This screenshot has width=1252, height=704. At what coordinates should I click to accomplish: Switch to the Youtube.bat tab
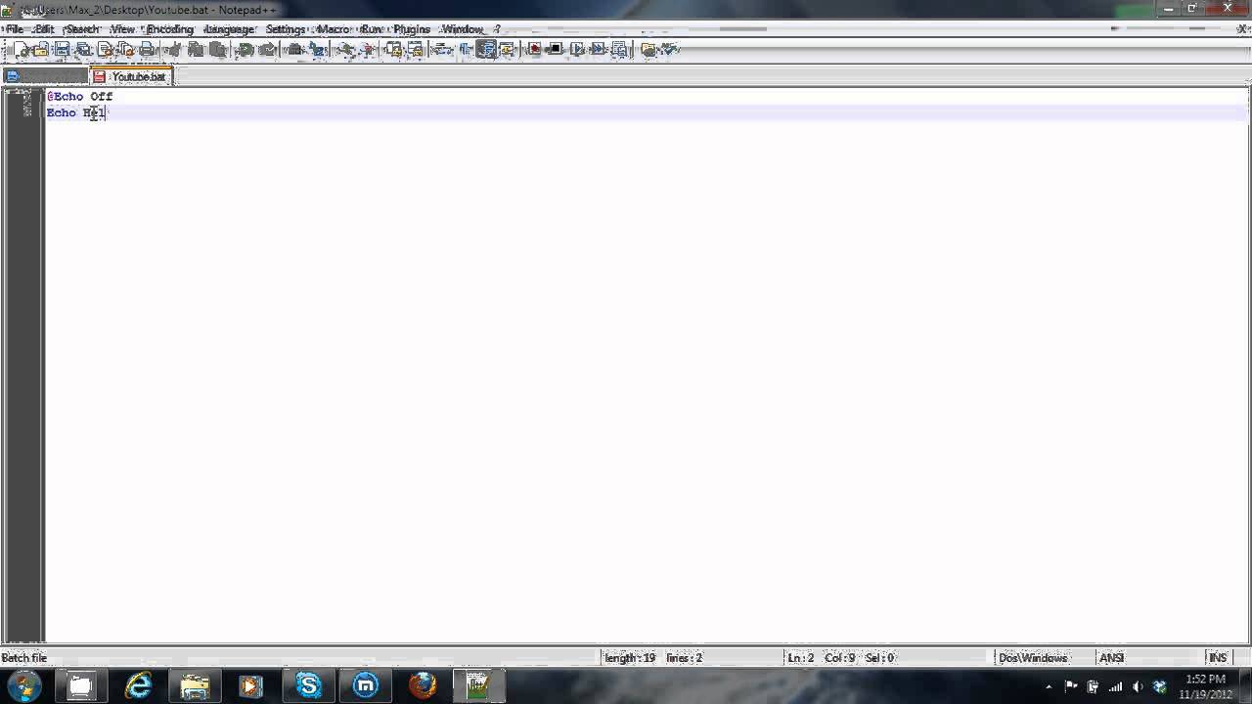pyautogui.click(x=131, y=76)
